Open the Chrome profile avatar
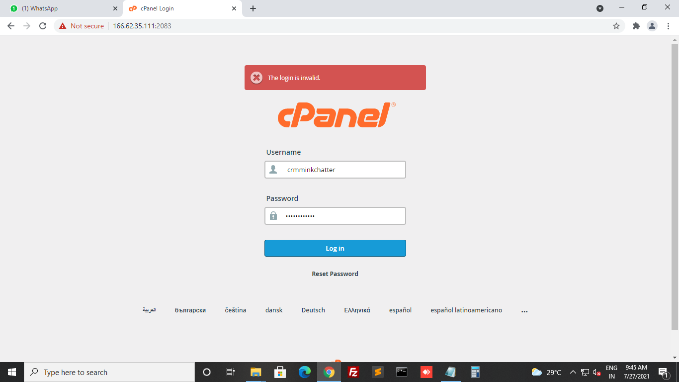This screenshot has width=679, height=382. 652,26
